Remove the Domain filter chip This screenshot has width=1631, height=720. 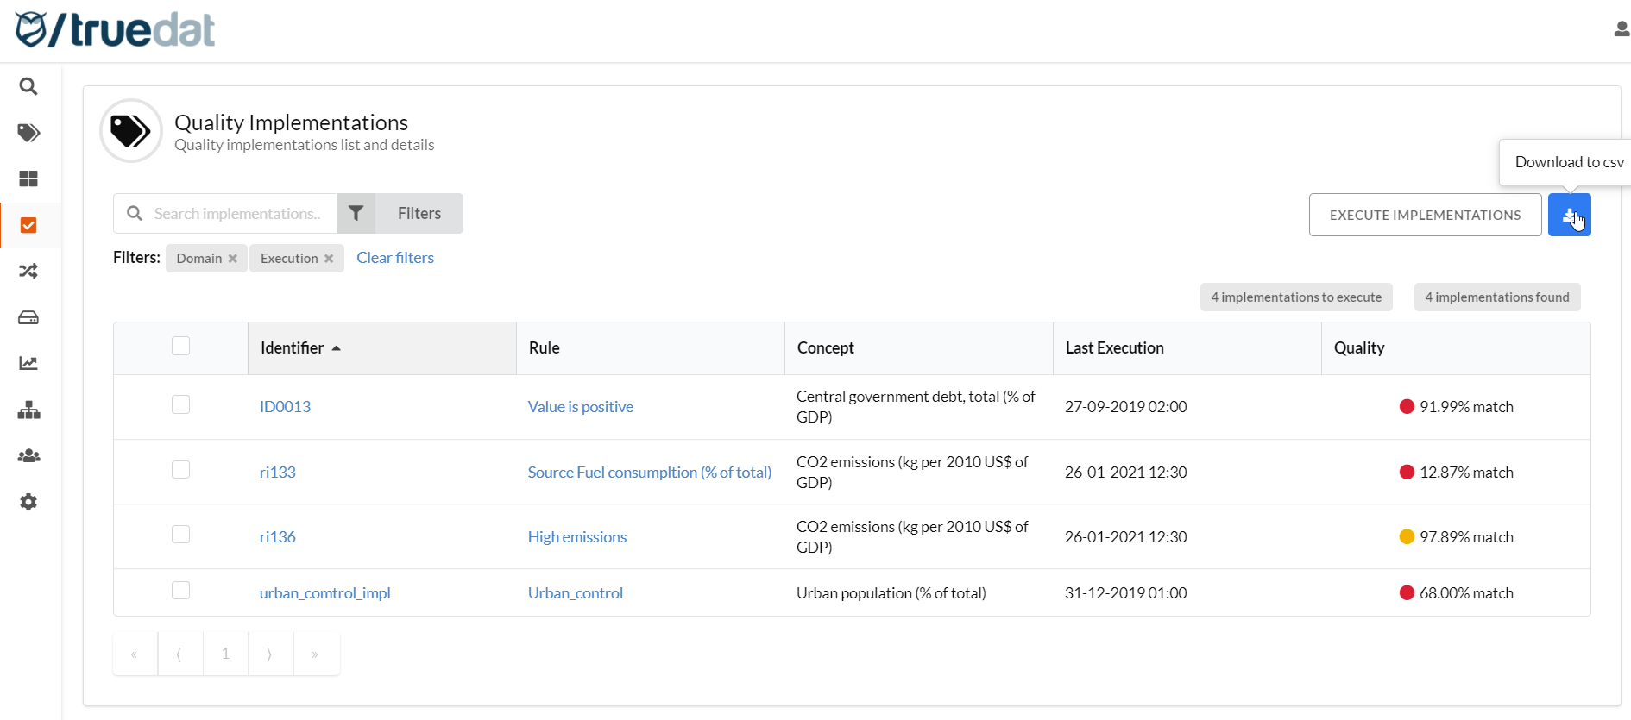[x=232, y=259]
